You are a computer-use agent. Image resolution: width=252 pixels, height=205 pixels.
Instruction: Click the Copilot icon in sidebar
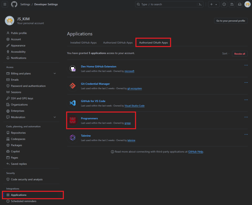pos(8,152)
